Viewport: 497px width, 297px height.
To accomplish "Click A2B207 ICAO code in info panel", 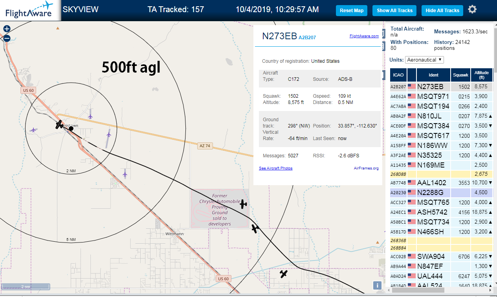I will click(307, 38).
